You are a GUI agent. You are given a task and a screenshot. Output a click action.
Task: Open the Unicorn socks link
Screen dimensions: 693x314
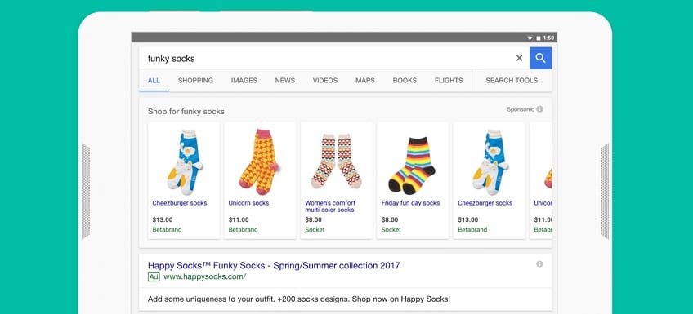pos(248,203)
